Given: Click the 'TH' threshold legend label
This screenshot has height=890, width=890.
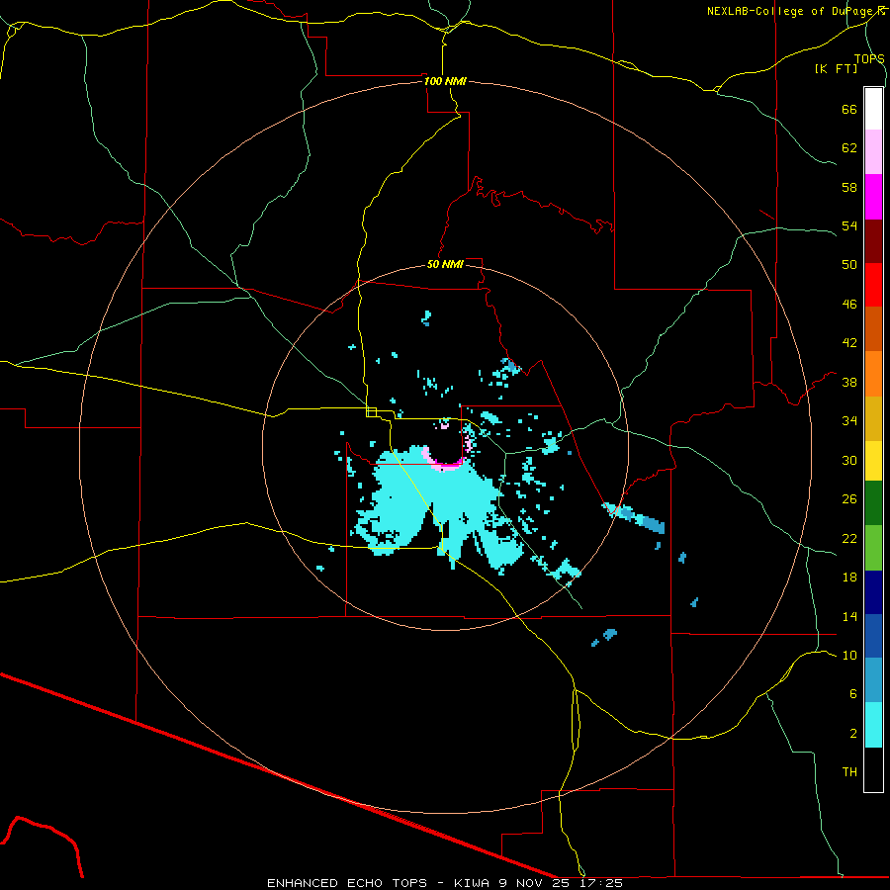Looking at the screenshot, I should (849, 772).
